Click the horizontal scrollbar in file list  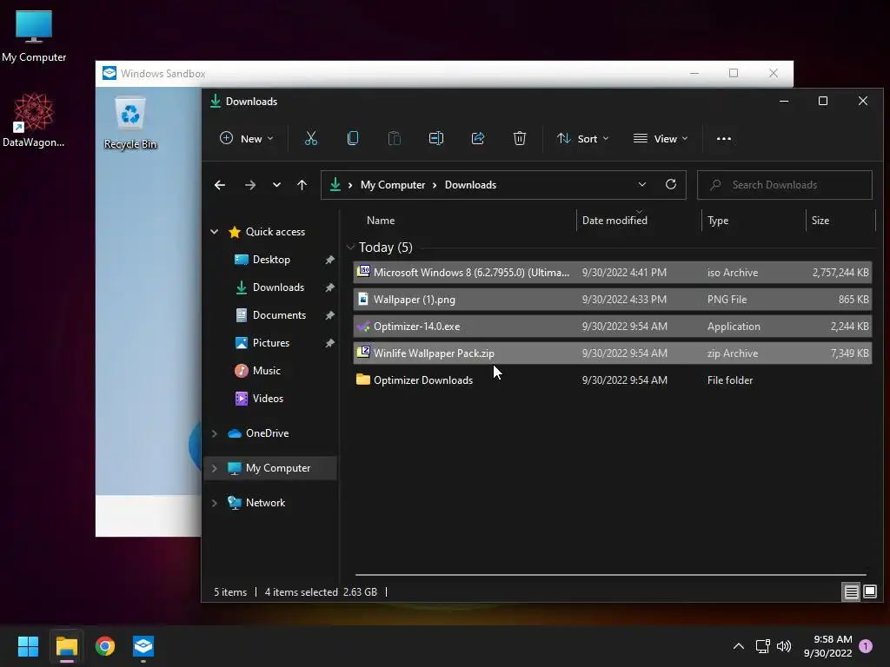click(610, 575)
